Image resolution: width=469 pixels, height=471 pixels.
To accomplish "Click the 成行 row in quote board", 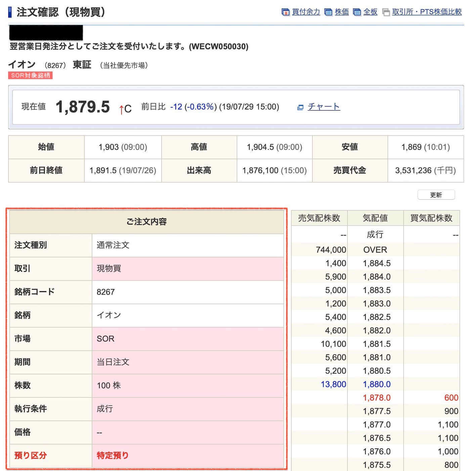I will [375, 234].
